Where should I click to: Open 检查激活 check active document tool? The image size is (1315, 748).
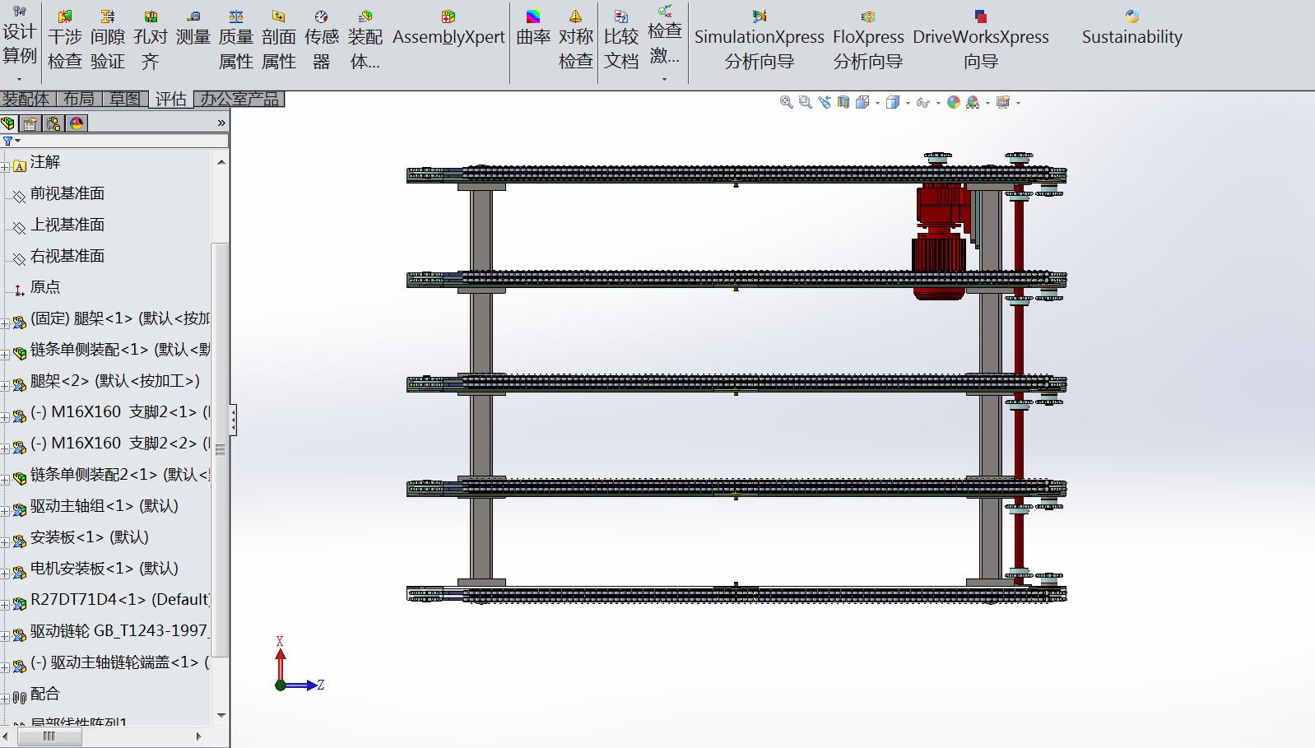tap(665, 35)
